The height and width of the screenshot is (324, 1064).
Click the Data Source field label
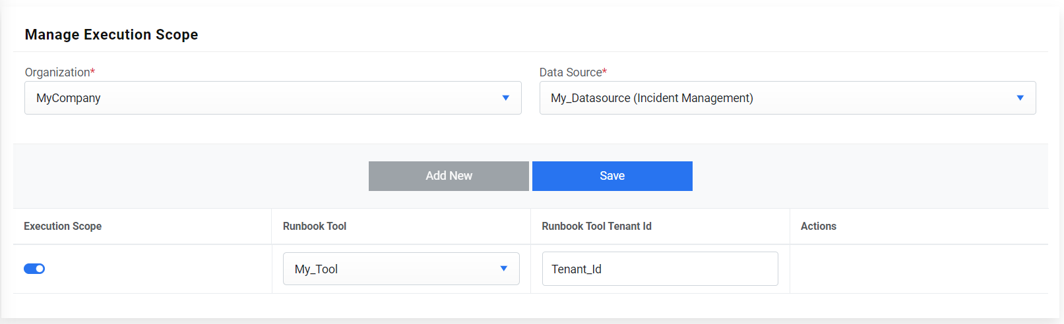[571, 72]
